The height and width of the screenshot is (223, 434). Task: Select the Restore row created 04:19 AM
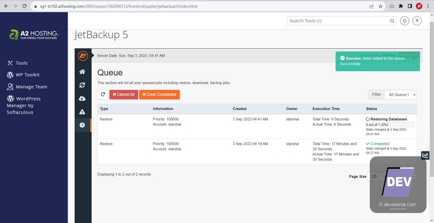point(257,151)
